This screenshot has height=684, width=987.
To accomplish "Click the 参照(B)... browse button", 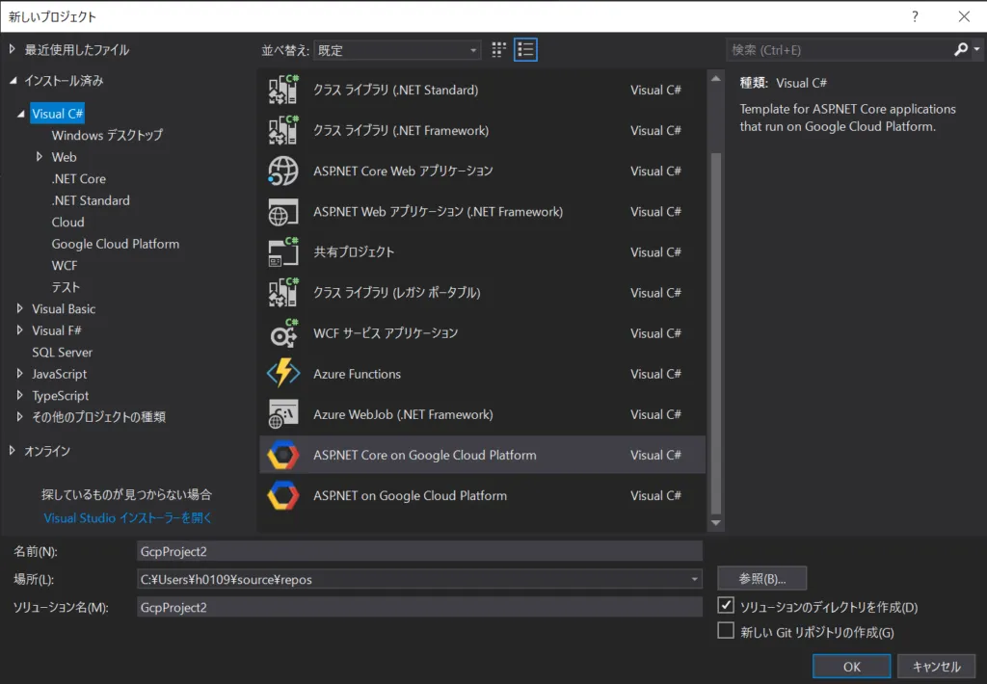I will (x=761, y=579).
